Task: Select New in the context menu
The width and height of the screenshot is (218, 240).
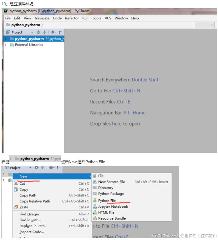Action: pyautogui.click(x=52, y=176)
